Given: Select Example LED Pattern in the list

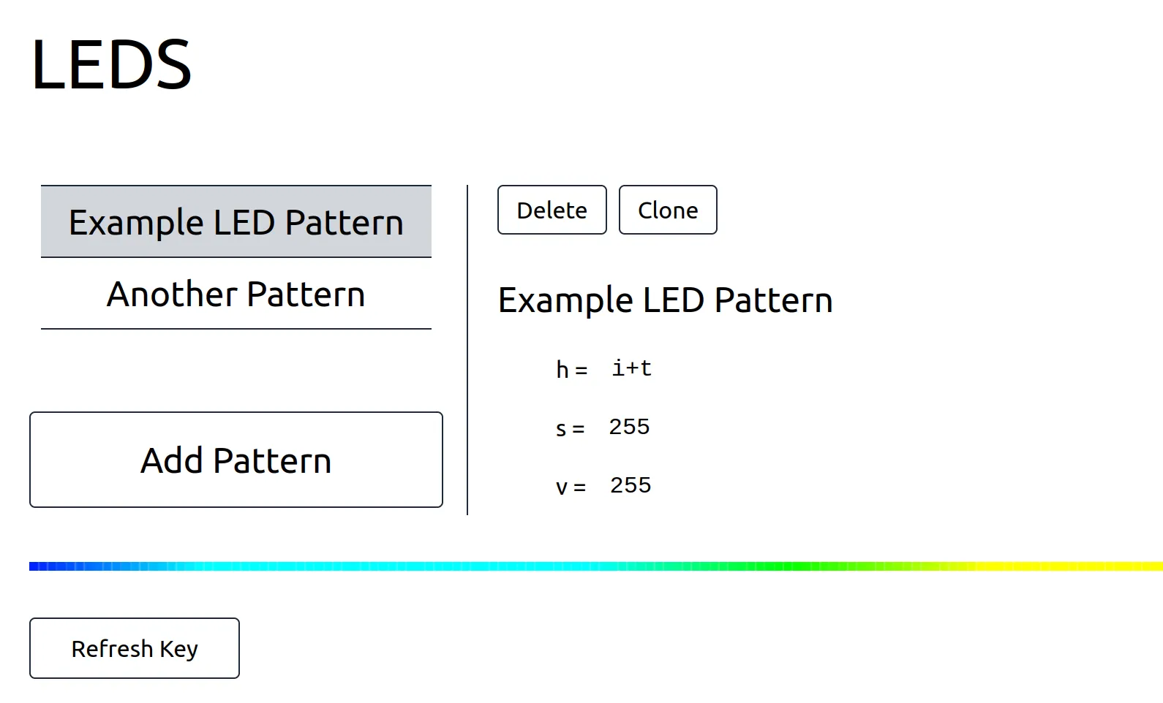Looking at the screenshot, I should click(x=236, y=222).
